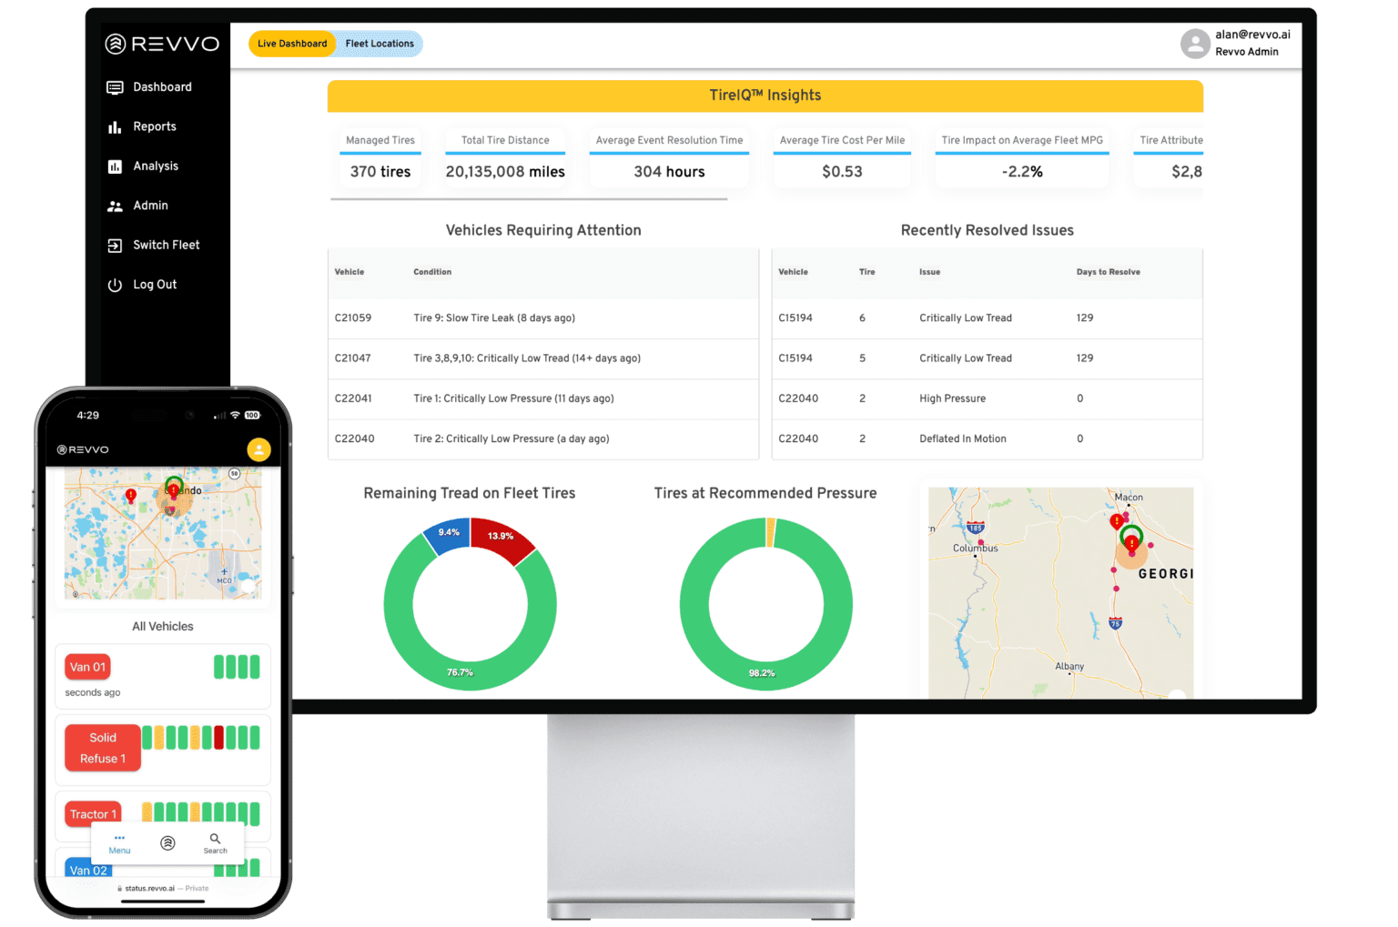Open Solid Refuse 1 vehicle details
This screenshot has width=1398, height=927.
102,748
